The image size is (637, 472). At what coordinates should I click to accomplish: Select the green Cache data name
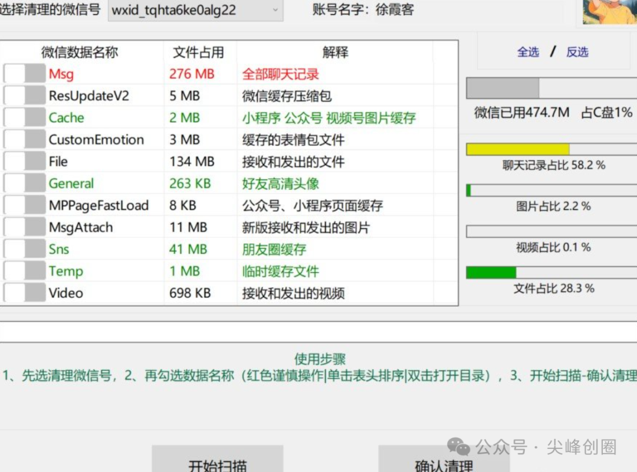(66, 118)
